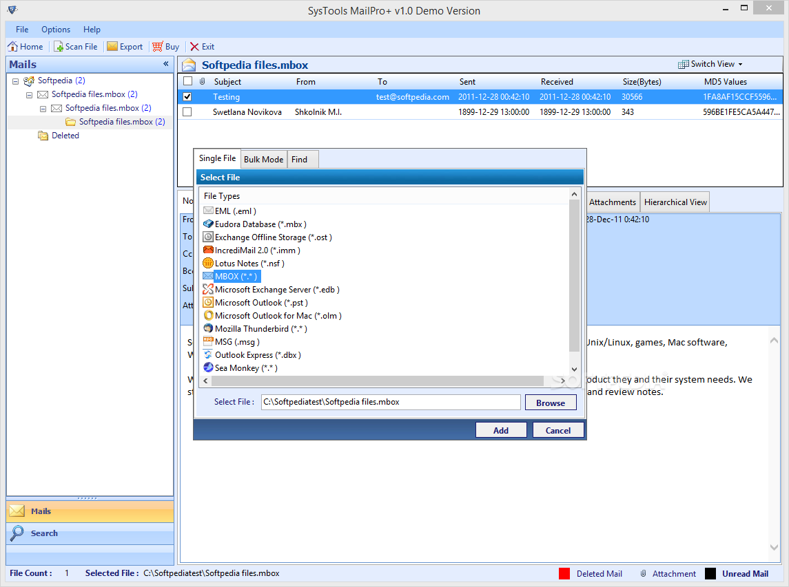The width and height of the screenshot is (789, 587).
Task: Collapse the Softpedia root tree node
Action: 15,81
